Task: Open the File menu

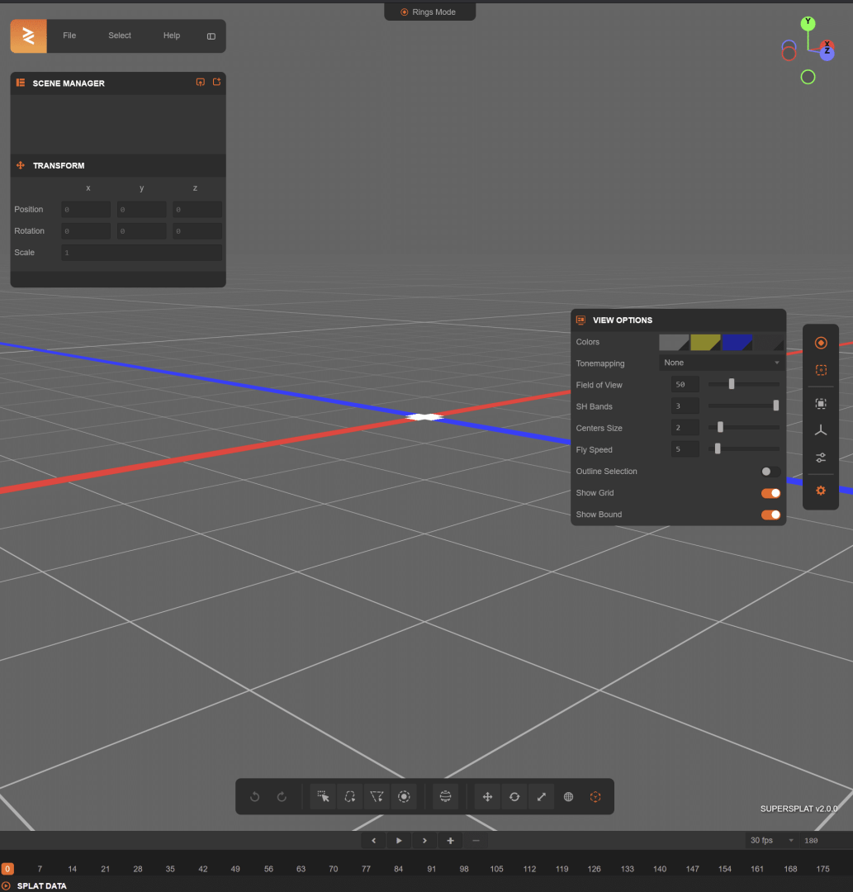Action: tap(69, 36)
